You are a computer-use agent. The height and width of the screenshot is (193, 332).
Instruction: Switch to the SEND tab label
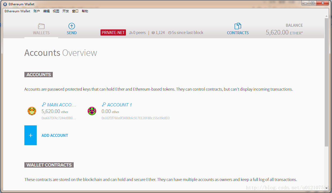click(72, 33)
